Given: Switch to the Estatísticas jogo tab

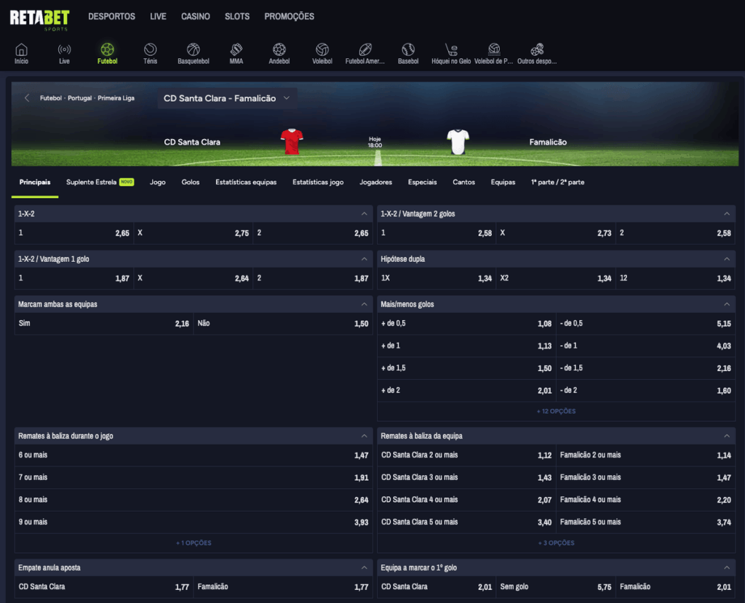Looking at the screenshot, I should pos(318,182).
